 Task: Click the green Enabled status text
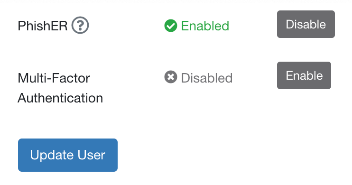[205, 26]
